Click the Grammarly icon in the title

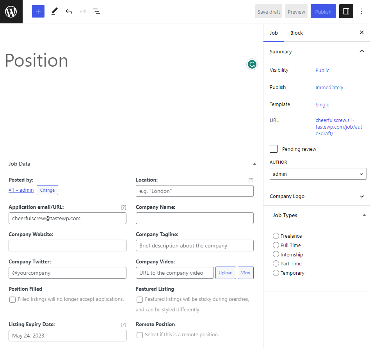coord(252,64)
